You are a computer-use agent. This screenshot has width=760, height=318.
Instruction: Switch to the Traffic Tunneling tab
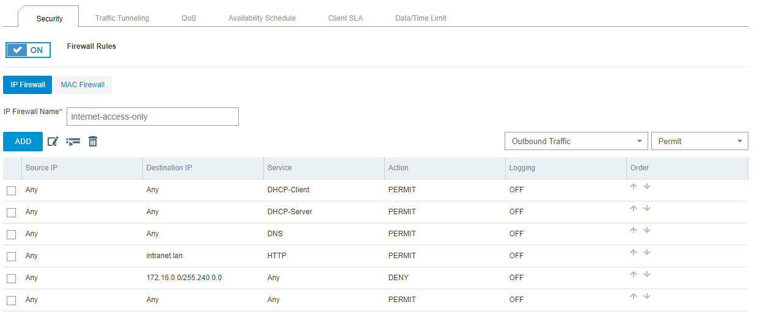(122, 18)
